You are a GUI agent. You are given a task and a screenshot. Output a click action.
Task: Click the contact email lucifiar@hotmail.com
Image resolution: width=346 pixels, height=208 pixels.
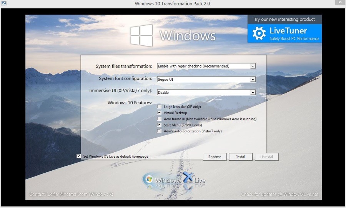click(x=67, y=194)
